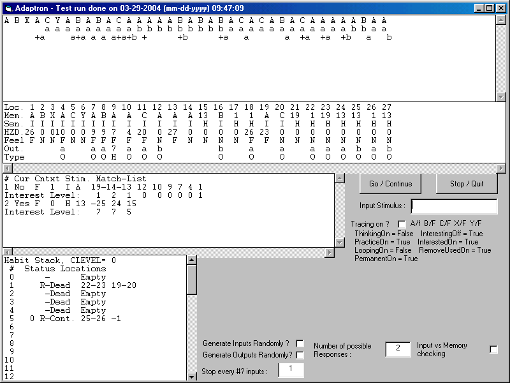Viewport: 510px width, 383px height.
Task: Click the Feel row label
Action: [x=14, y=140]
